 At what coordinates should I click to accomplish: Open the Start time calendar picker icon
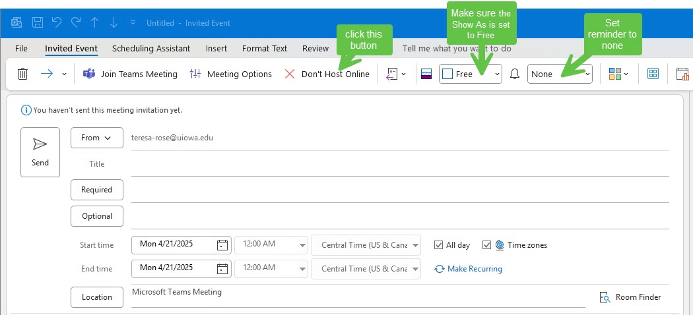point(222,245)
